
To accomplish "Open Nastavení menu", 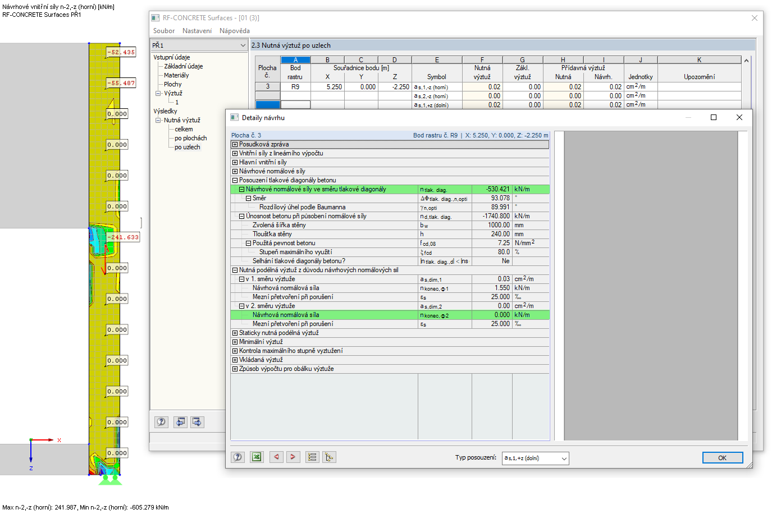I will pos(197,31).
